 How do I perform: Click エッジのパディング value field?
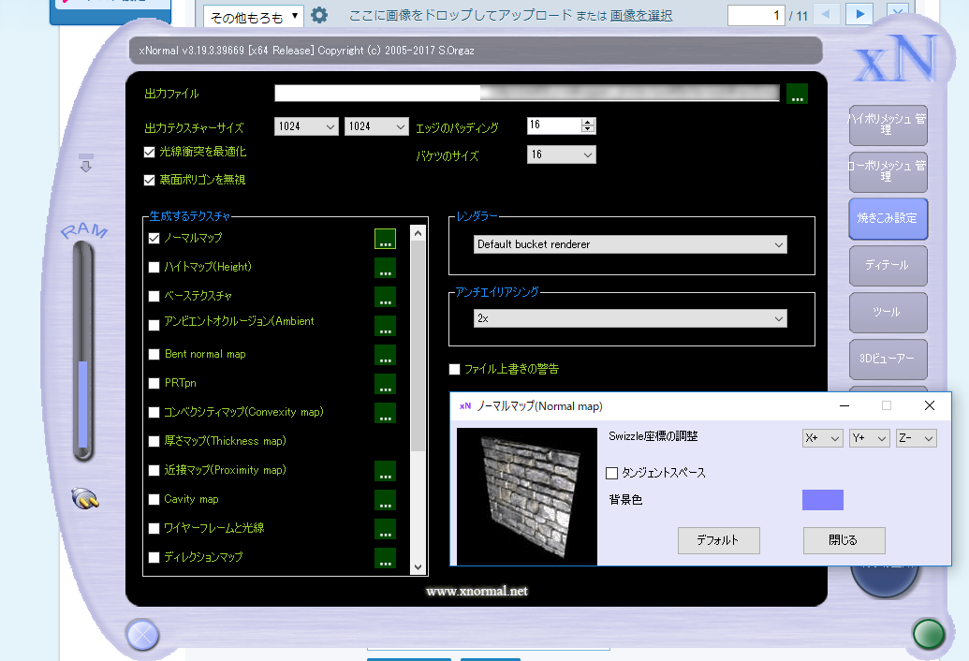(x=554, y=125)
